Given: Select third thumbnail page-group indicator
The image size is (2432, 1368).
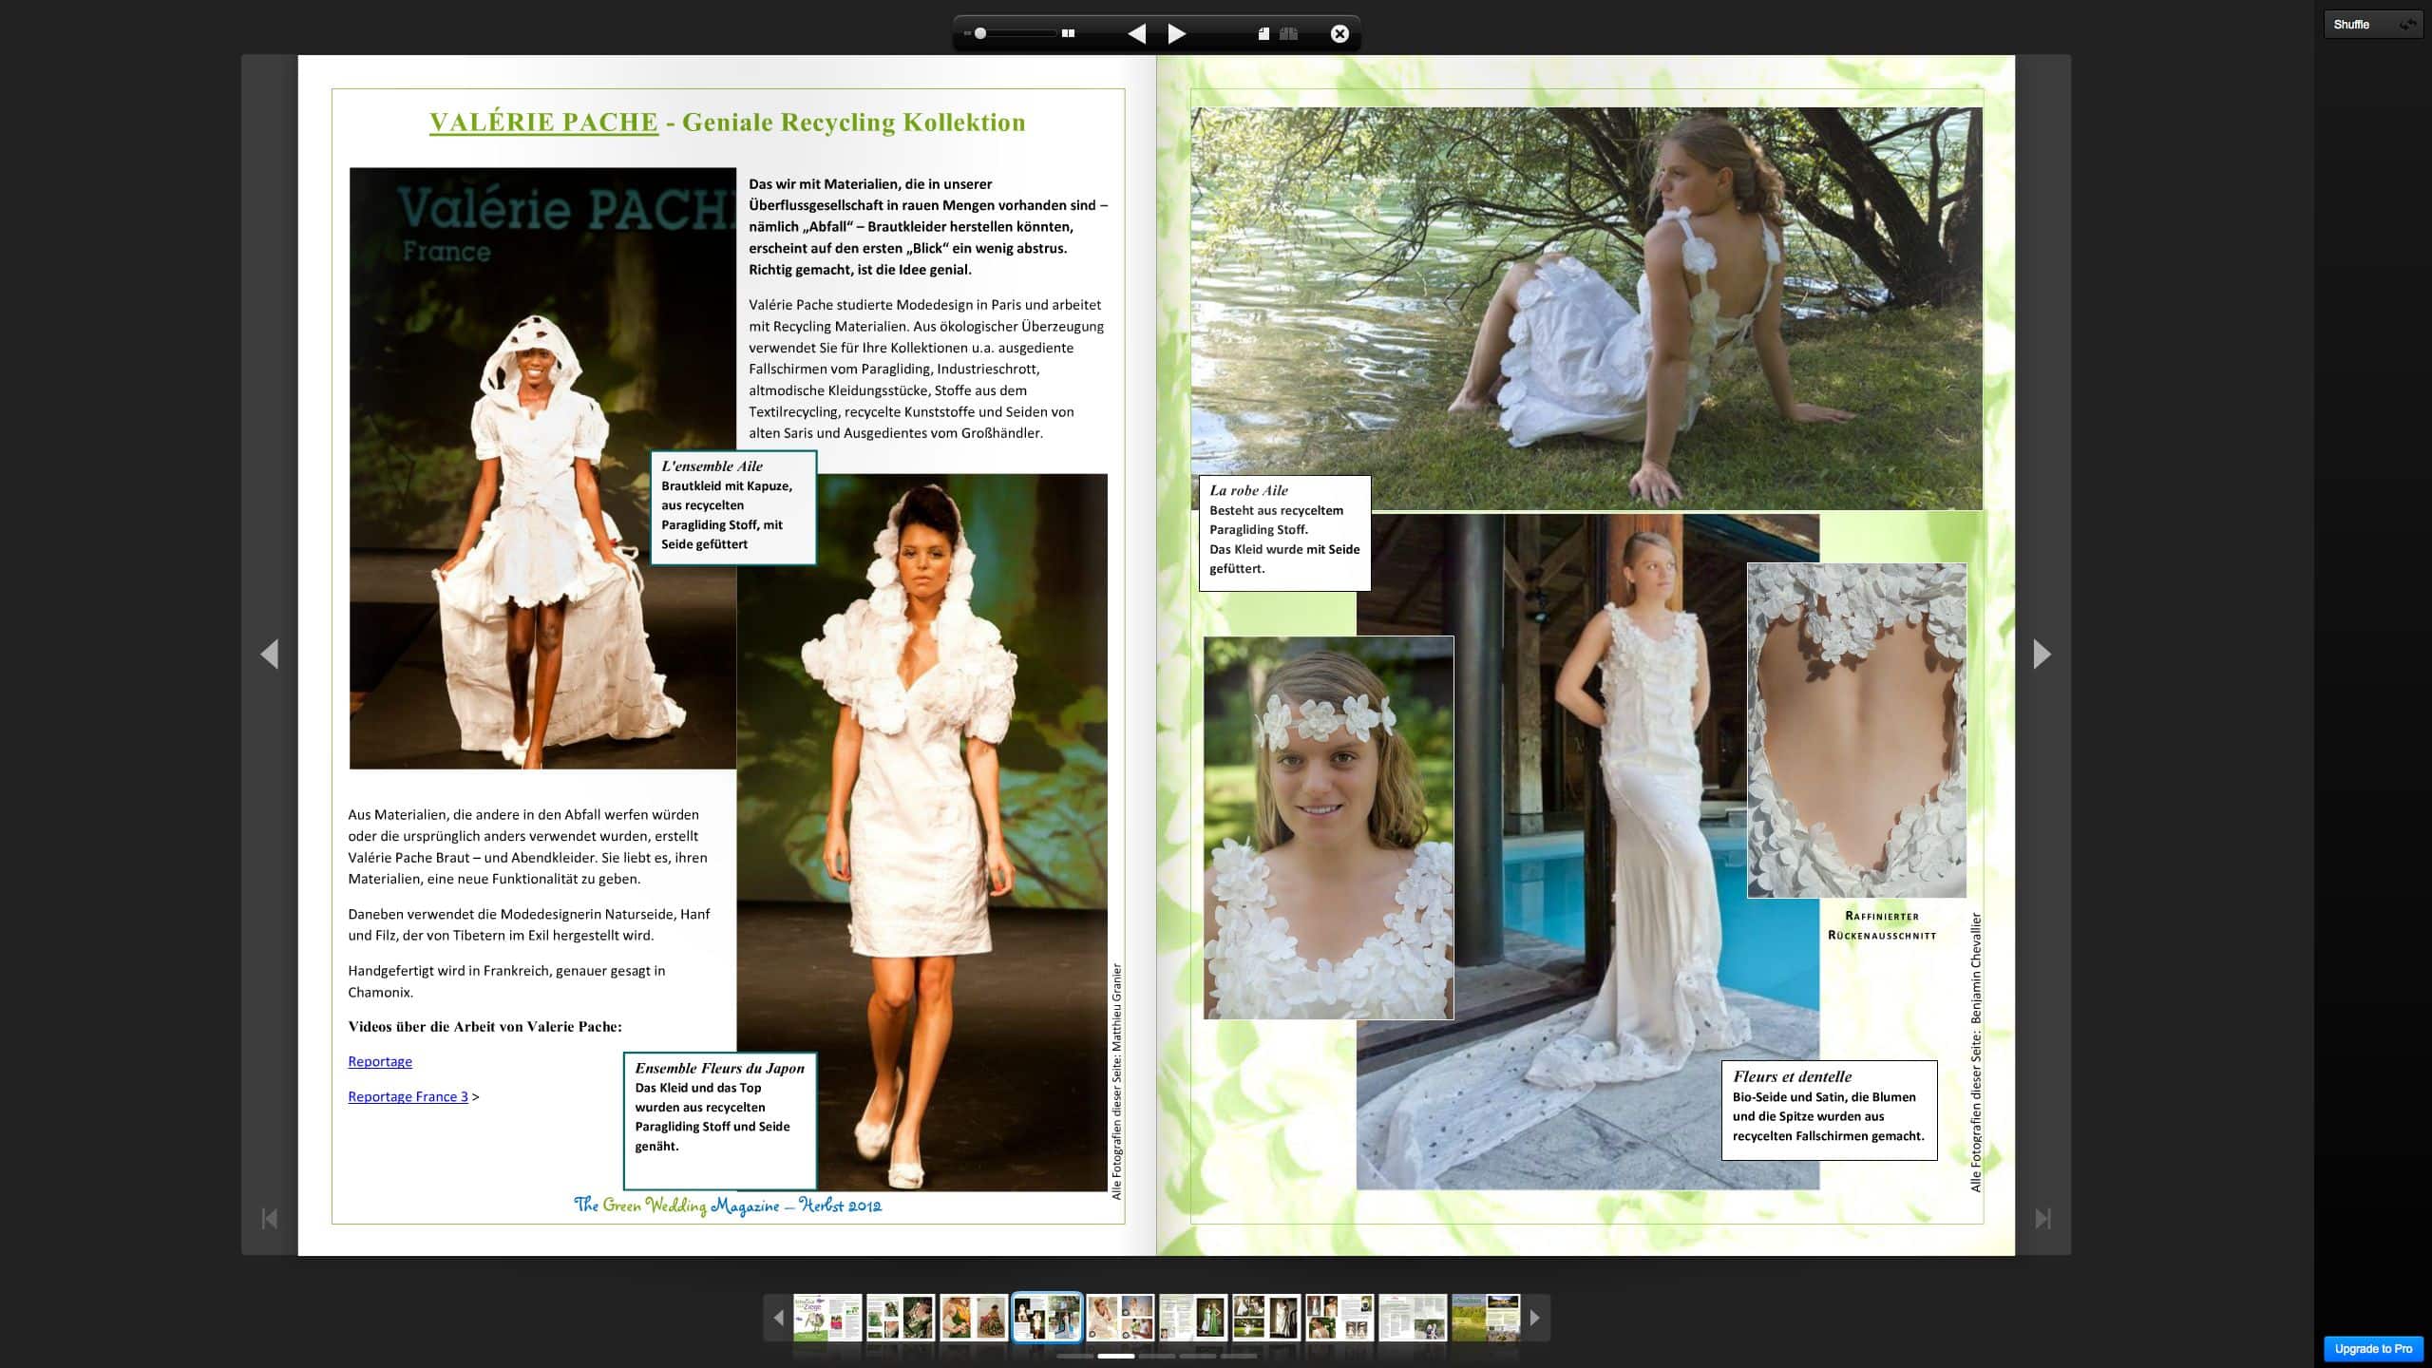Looking at the screenshot, I should 1157,1357.
